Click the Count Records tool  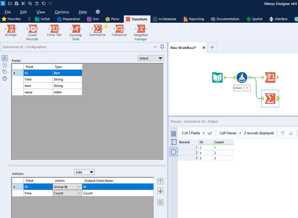[x=32, y=29]
